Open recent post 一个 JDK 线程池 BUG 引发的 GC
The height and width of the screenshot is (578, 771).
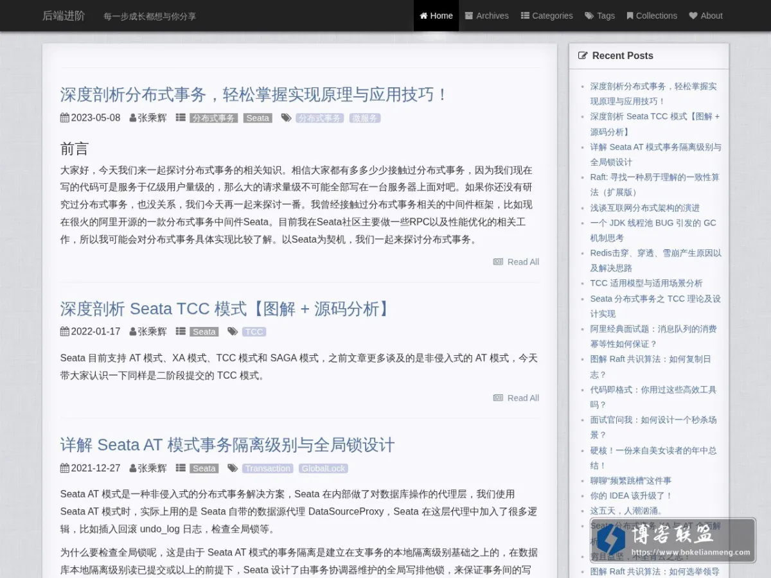[653, 231]
